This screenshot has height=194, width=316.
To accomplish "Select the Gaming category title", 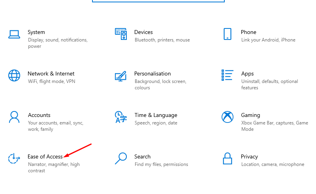I will click(250, 115).
